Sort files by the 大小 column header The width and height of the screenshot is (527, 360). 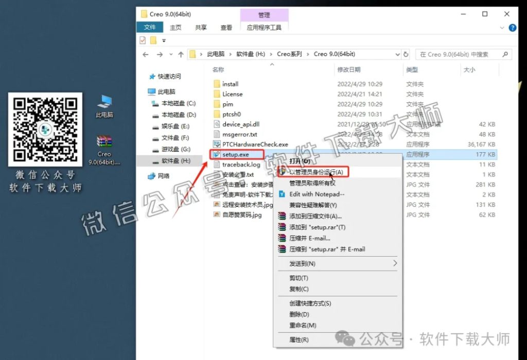pyautogui.click(x=469, y=69)
